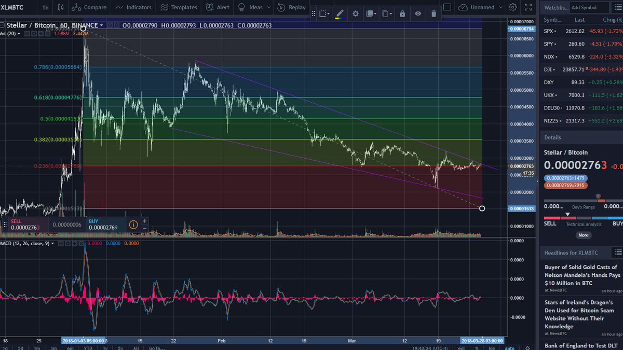The height and width of the screenshot is (350, 623).
Task: Increase order quantity with plus button
Action: coord(144,221)
